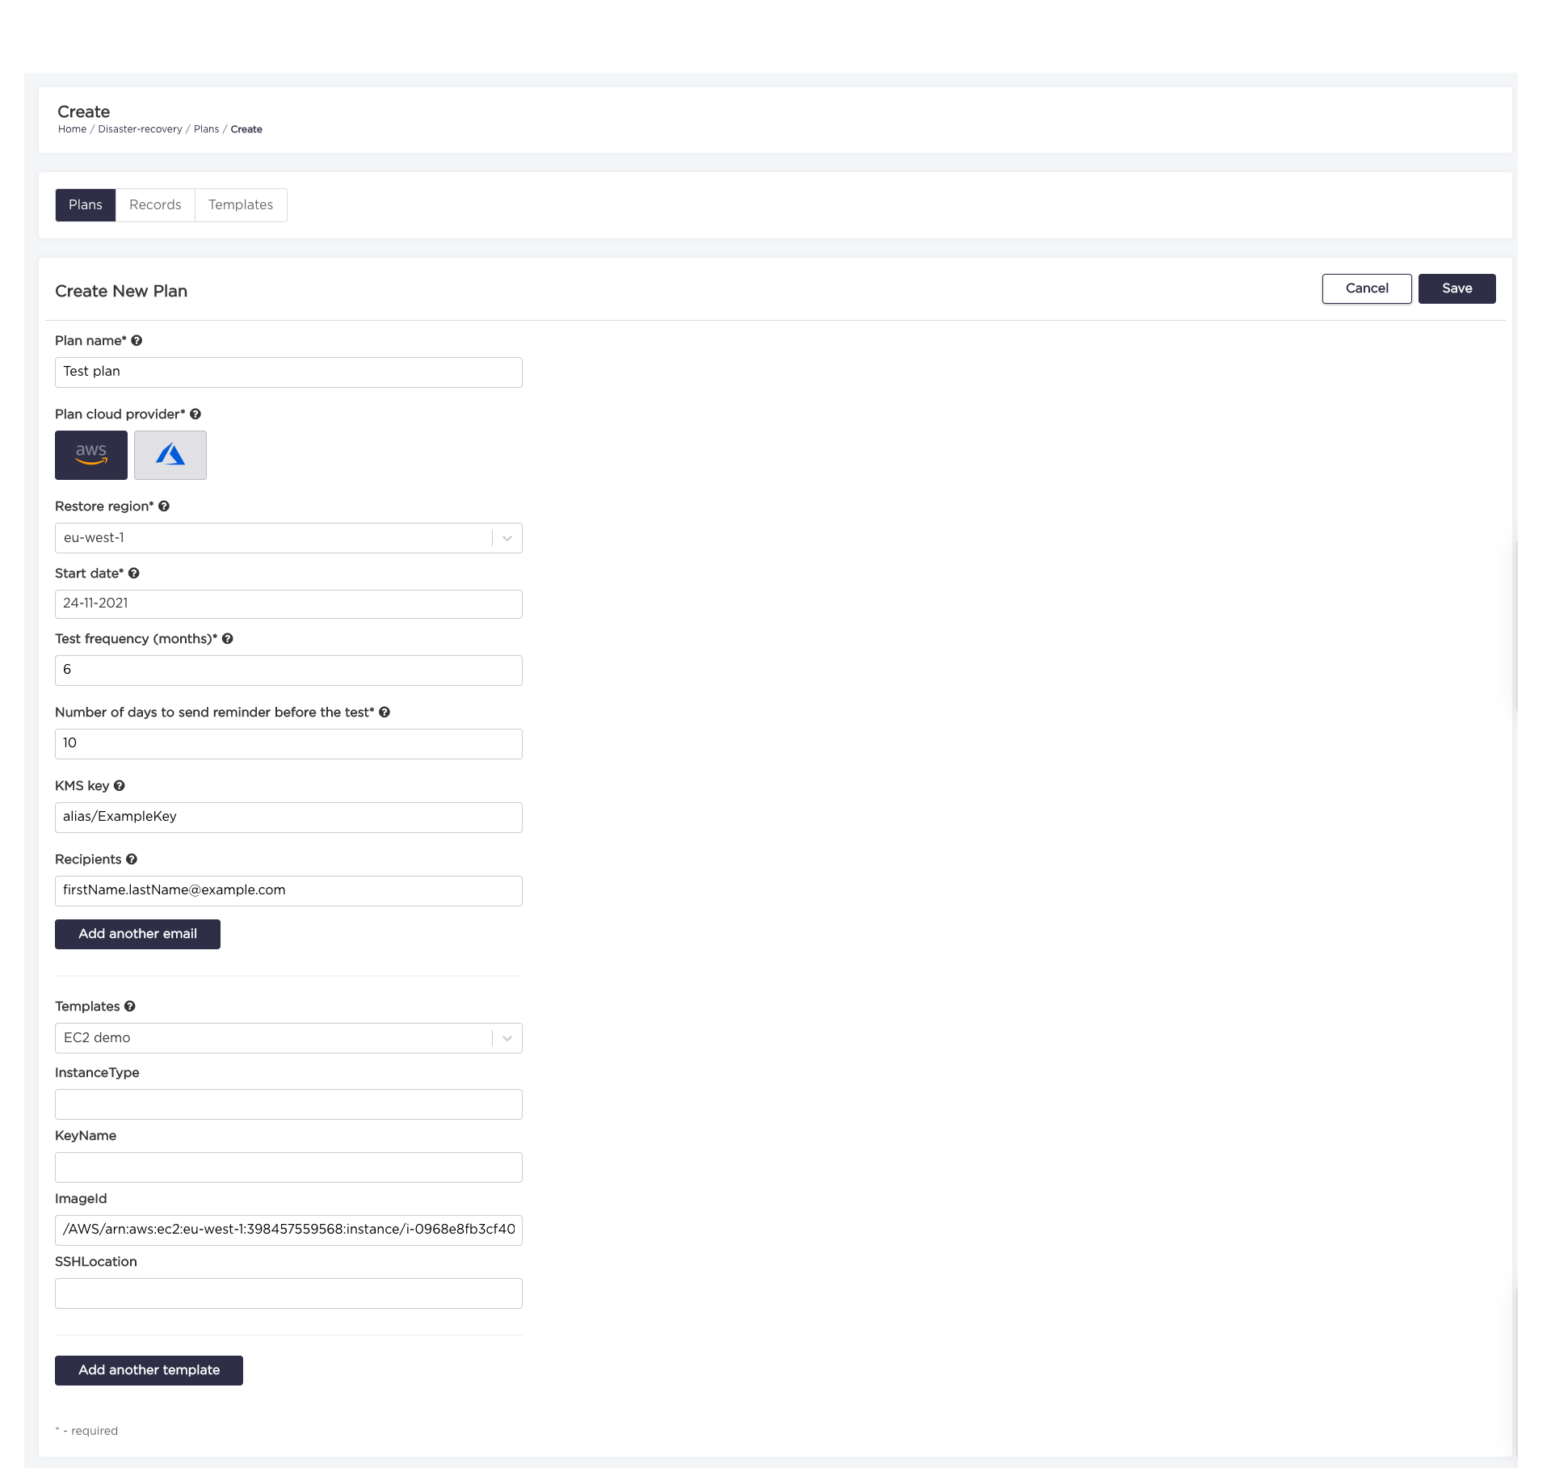1551x1476 pixels.
Task: Select Azure as the plan cloud provider
Action: tap(170, 455)
